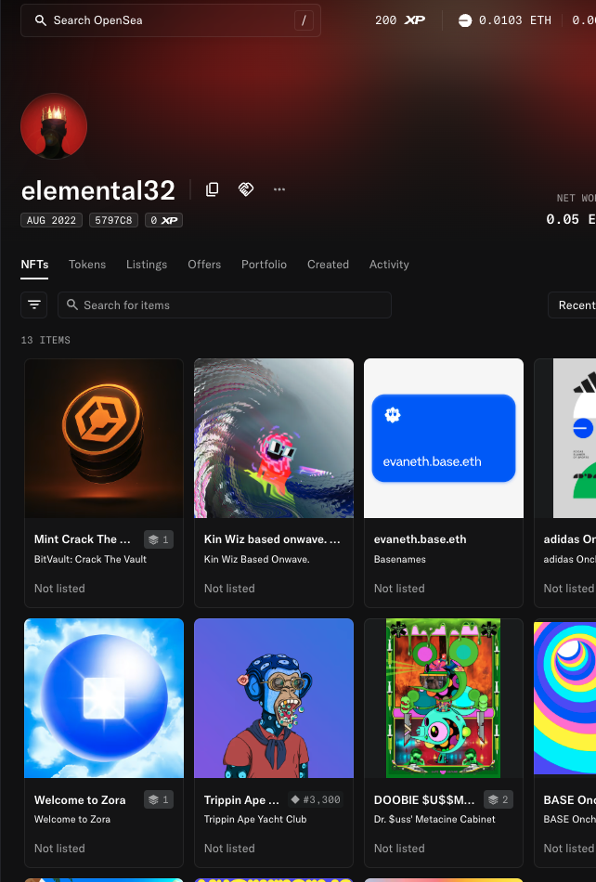Click the elemental32 profile avatar

54,126
